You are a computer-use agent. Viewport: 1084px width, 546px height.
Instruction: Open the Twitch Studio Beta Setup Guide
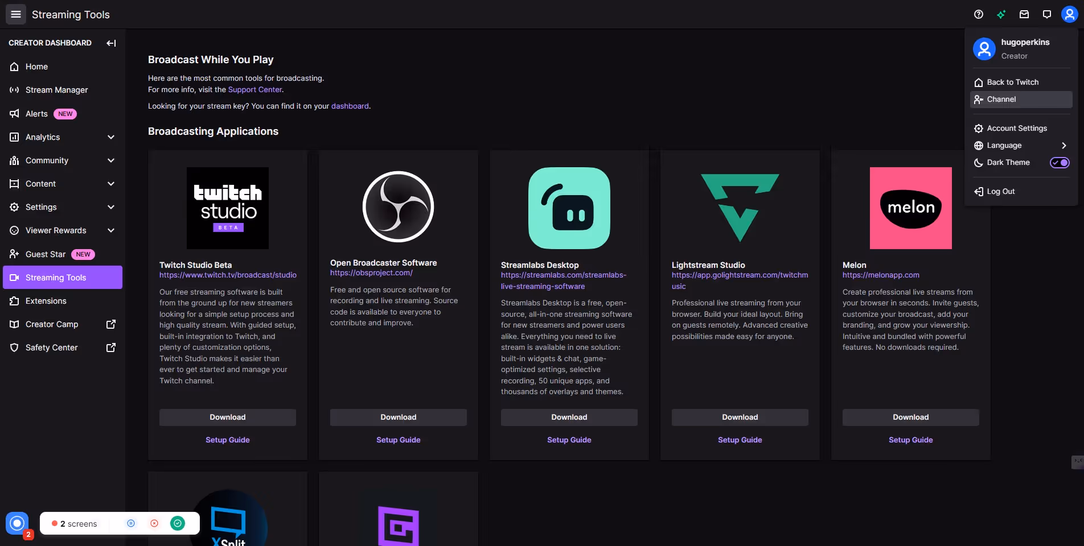click(228, 440)
